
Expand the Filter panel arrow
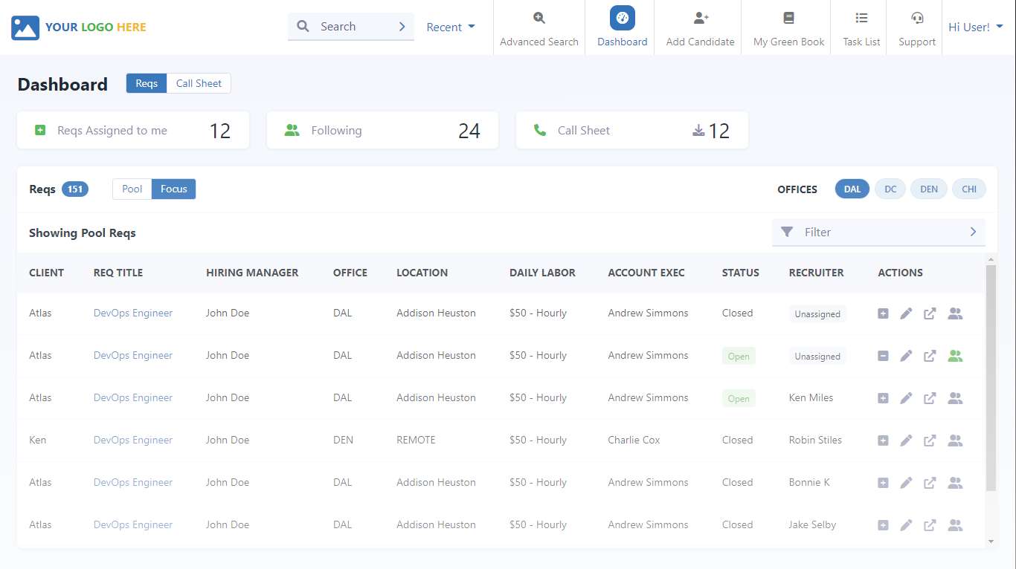click(973, 233)
